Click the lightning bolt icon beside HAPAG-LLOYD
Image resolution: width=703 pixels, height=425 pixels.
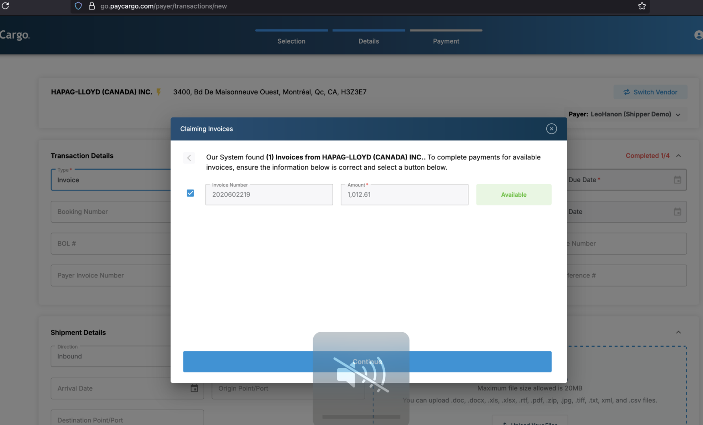[x=158, y=92]
